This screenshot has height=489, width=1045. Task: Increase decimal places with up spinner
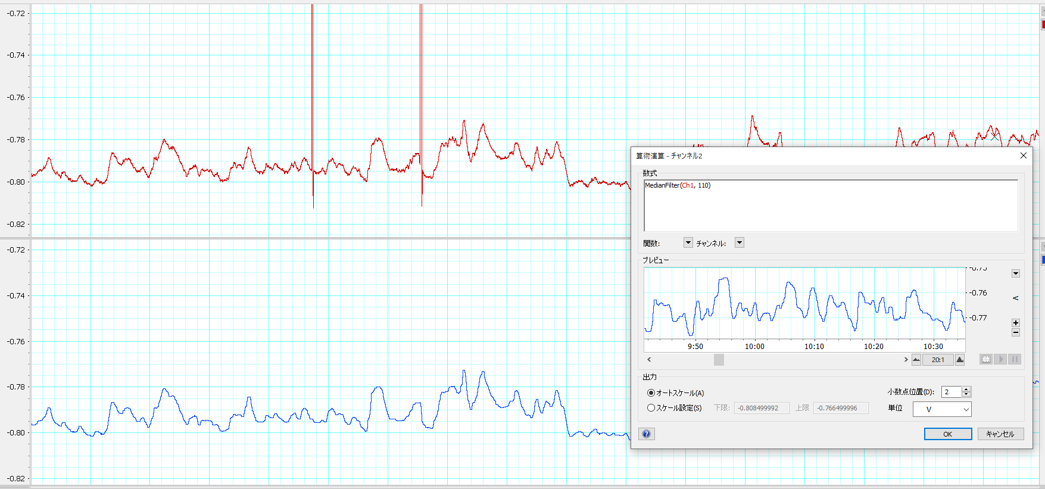click(x=966, y=389)
